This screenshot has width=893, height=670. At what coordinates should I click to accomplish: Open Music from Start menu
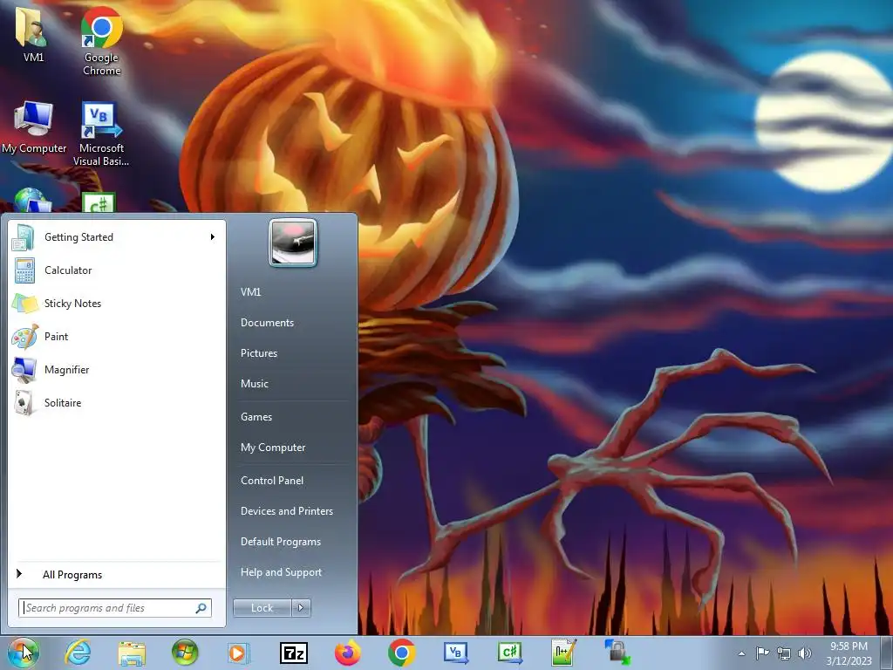(255, 384)
